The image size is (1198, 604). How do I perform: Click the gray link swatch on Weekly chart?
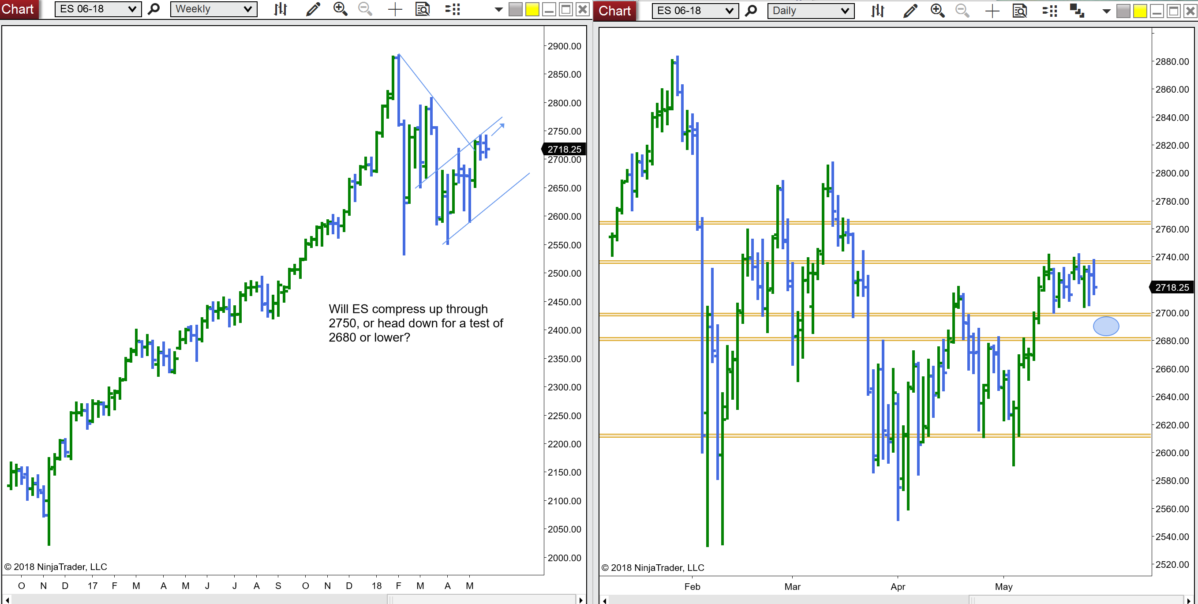515,9
